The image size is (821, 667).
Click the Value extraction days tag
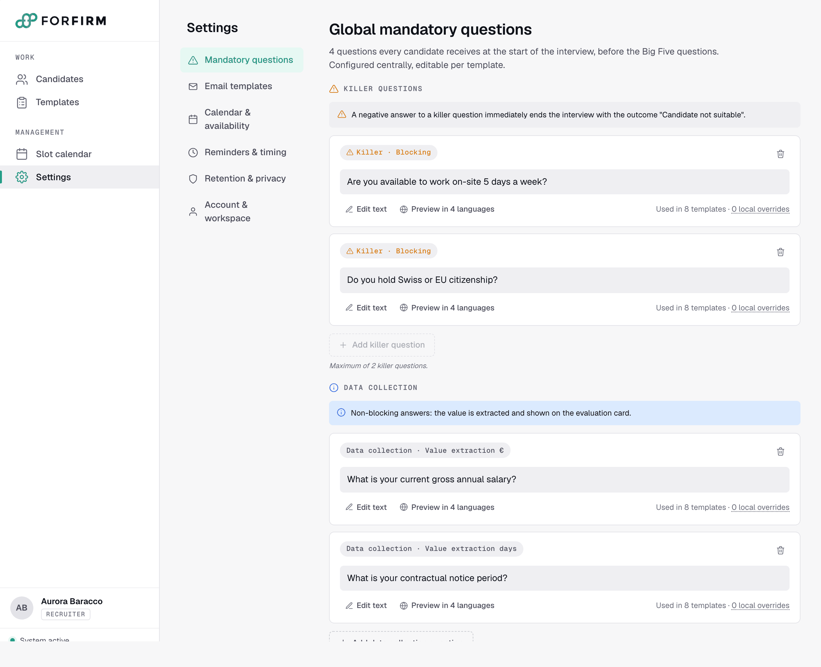(431, 549)
